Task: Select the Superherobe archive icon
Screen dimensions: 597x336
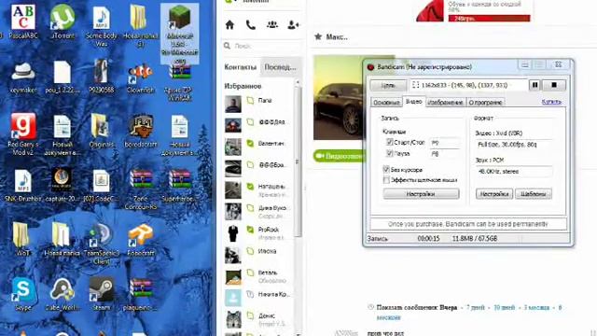Action: click(180, 186)
